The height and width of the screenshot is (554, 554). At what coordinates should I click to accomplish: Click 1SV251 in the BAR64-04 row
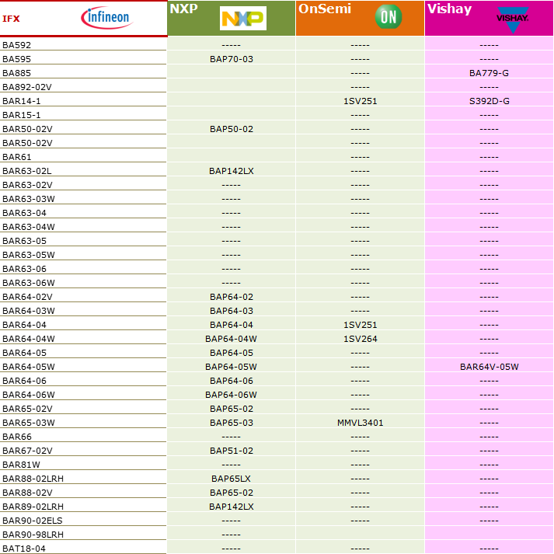tap(360, 325)
